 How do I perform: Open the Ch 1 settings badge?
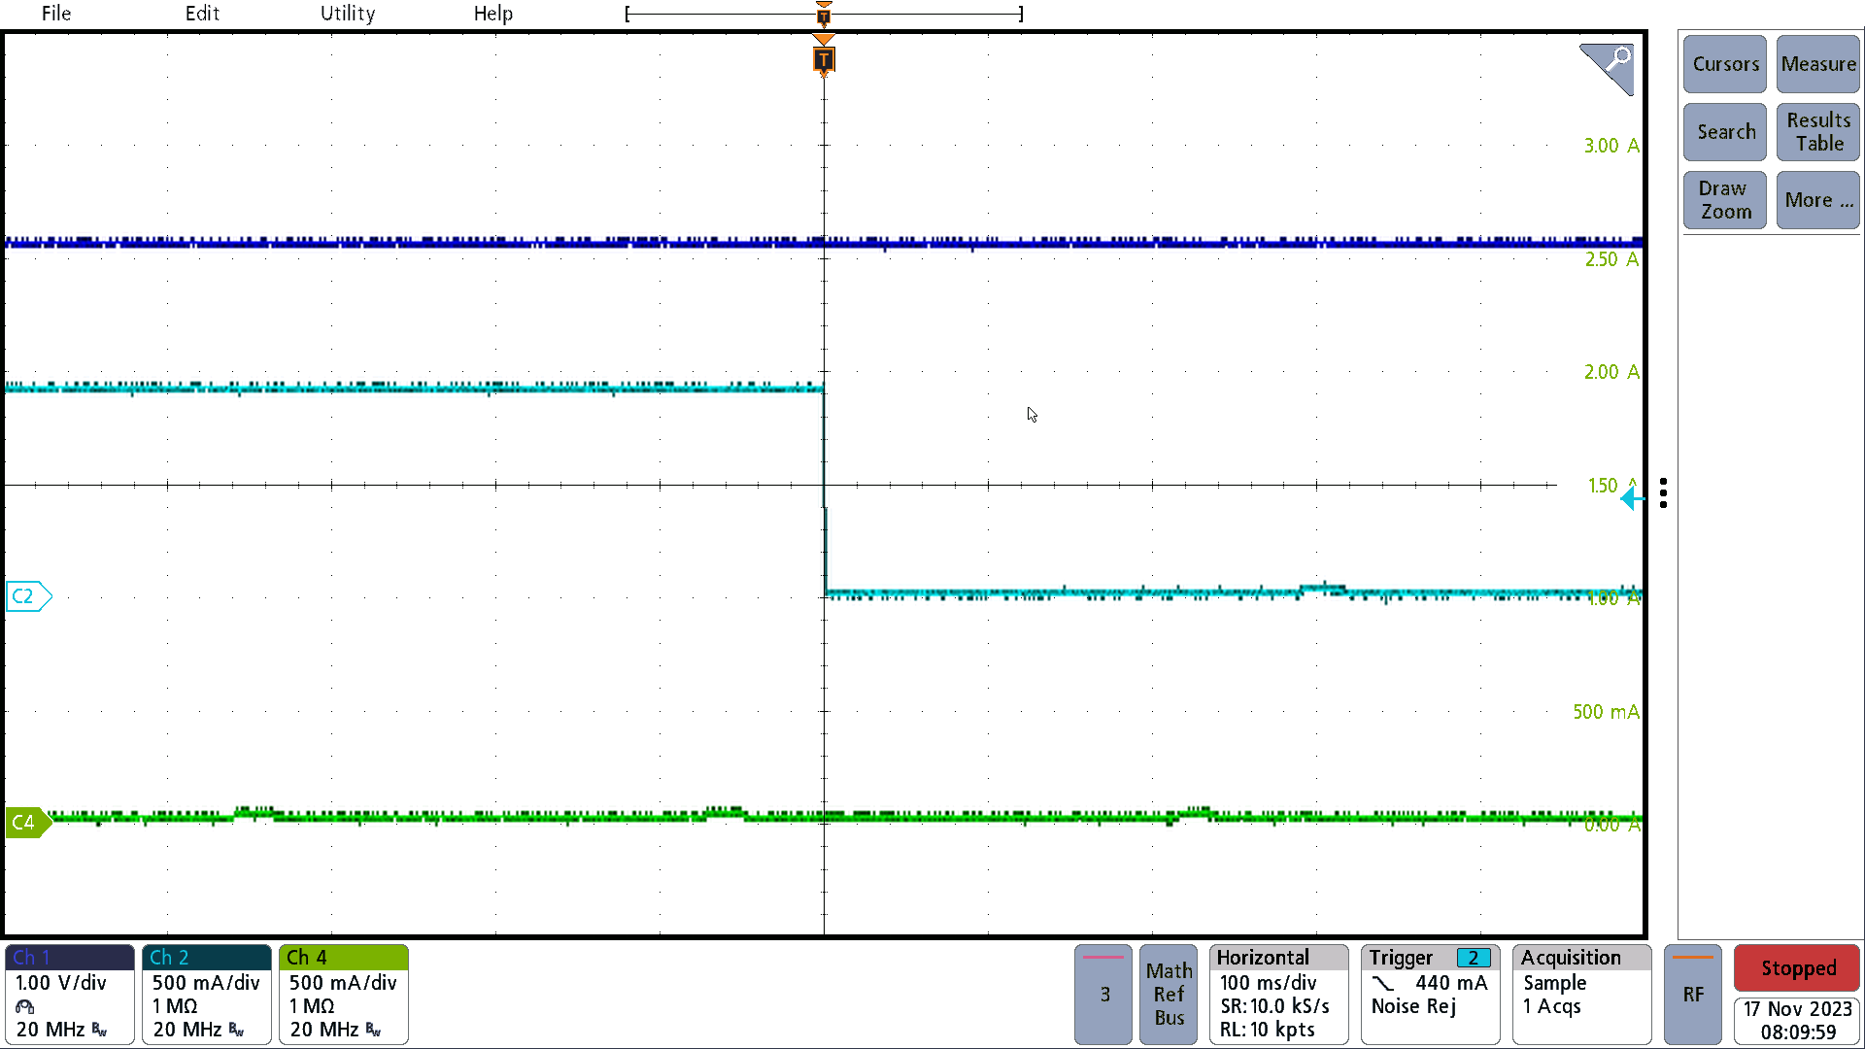click(70, 995)
